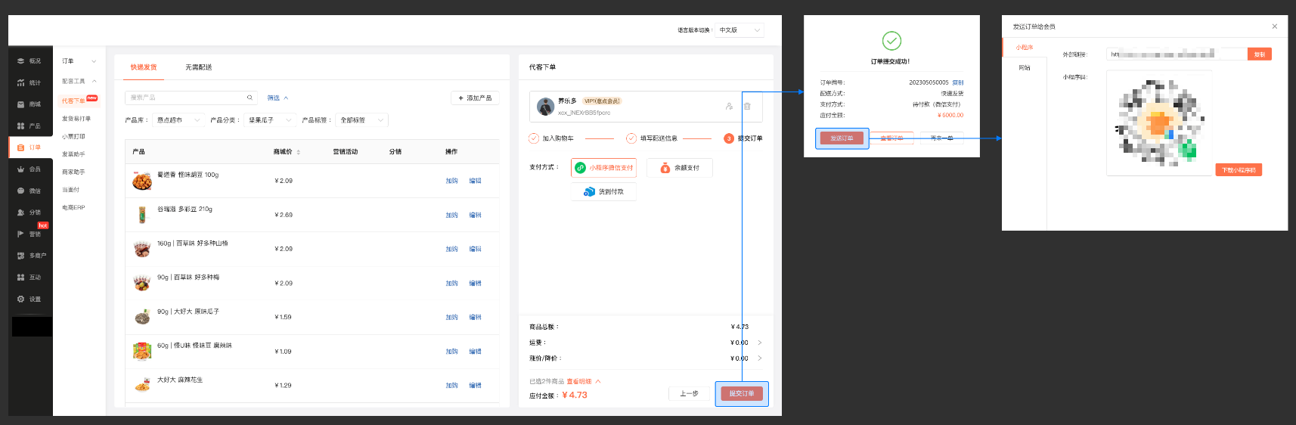This screenshot has height=425, width=1296.
Task: Open the 多商户 multi-merchant sidebar icon
Action: coord(21,256)
